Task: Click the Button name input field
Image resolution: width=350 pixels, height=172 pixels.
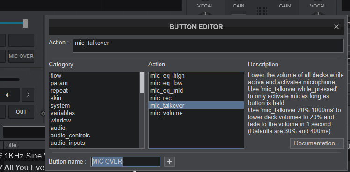Action: pos(125,162)
